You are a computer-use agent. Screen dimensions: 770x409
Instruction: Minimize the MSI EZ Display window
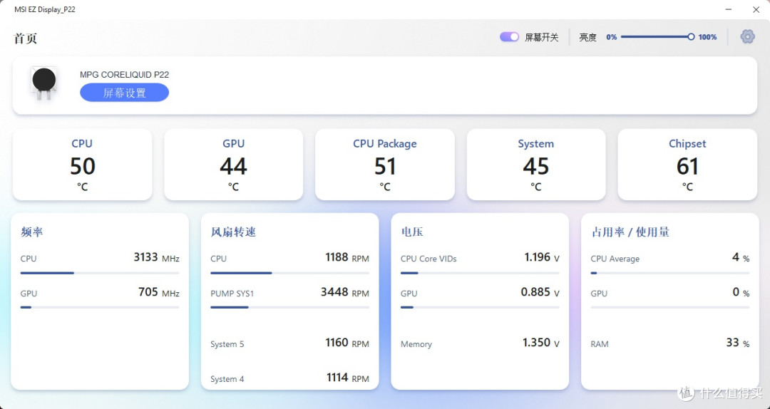(729, 9)
